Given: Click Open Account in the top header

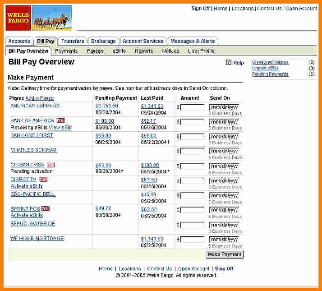Looking at the screenshot, I should [301, 9].
